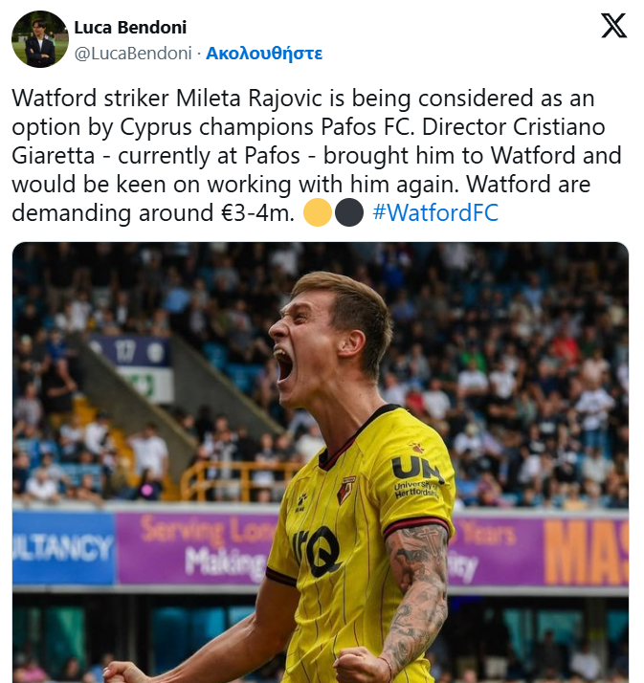Open the X logo link
Screen dimensions: 644x683
[613, 26]
